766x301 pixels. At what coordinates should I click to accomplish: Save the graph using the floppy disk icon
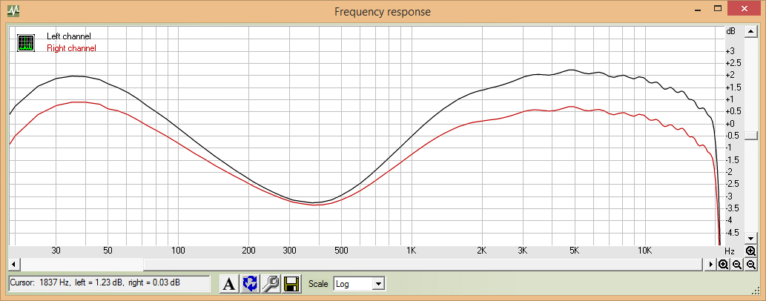pyautogui.click(x=291, y=283)
